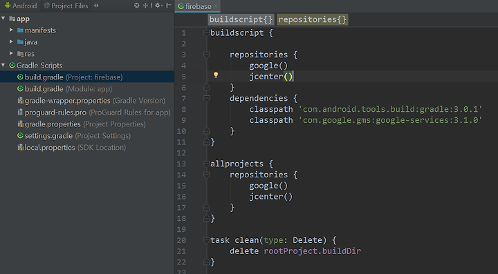498x274 pixels.
Task: Click the google() call on line 4
Action: pos(268,66)
